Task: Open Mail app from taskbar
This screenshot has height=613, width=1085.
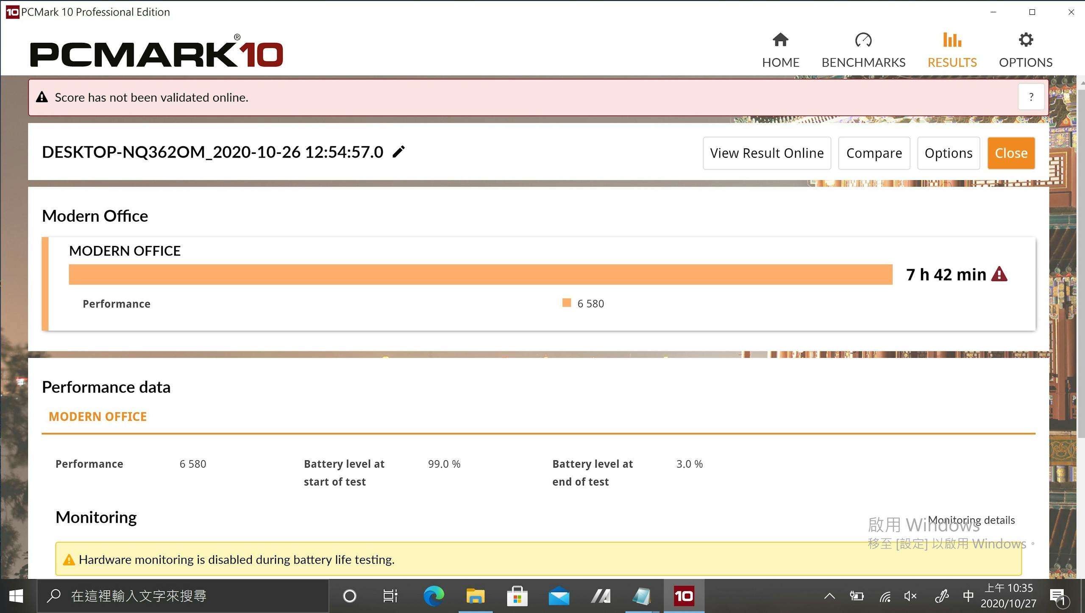Action: 559,596
